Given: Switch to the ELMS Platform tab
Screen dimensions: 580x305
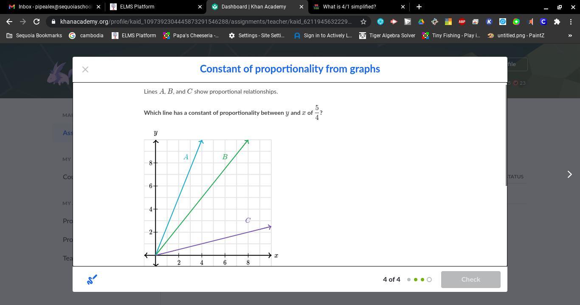Looking at the screenshot, I should tap(156, 7).
